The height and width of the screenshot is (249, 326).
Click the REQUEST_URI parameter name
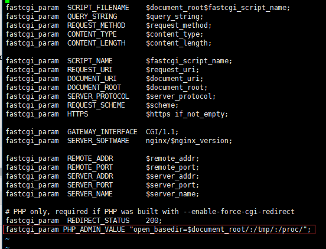click(x=90, y=70)
